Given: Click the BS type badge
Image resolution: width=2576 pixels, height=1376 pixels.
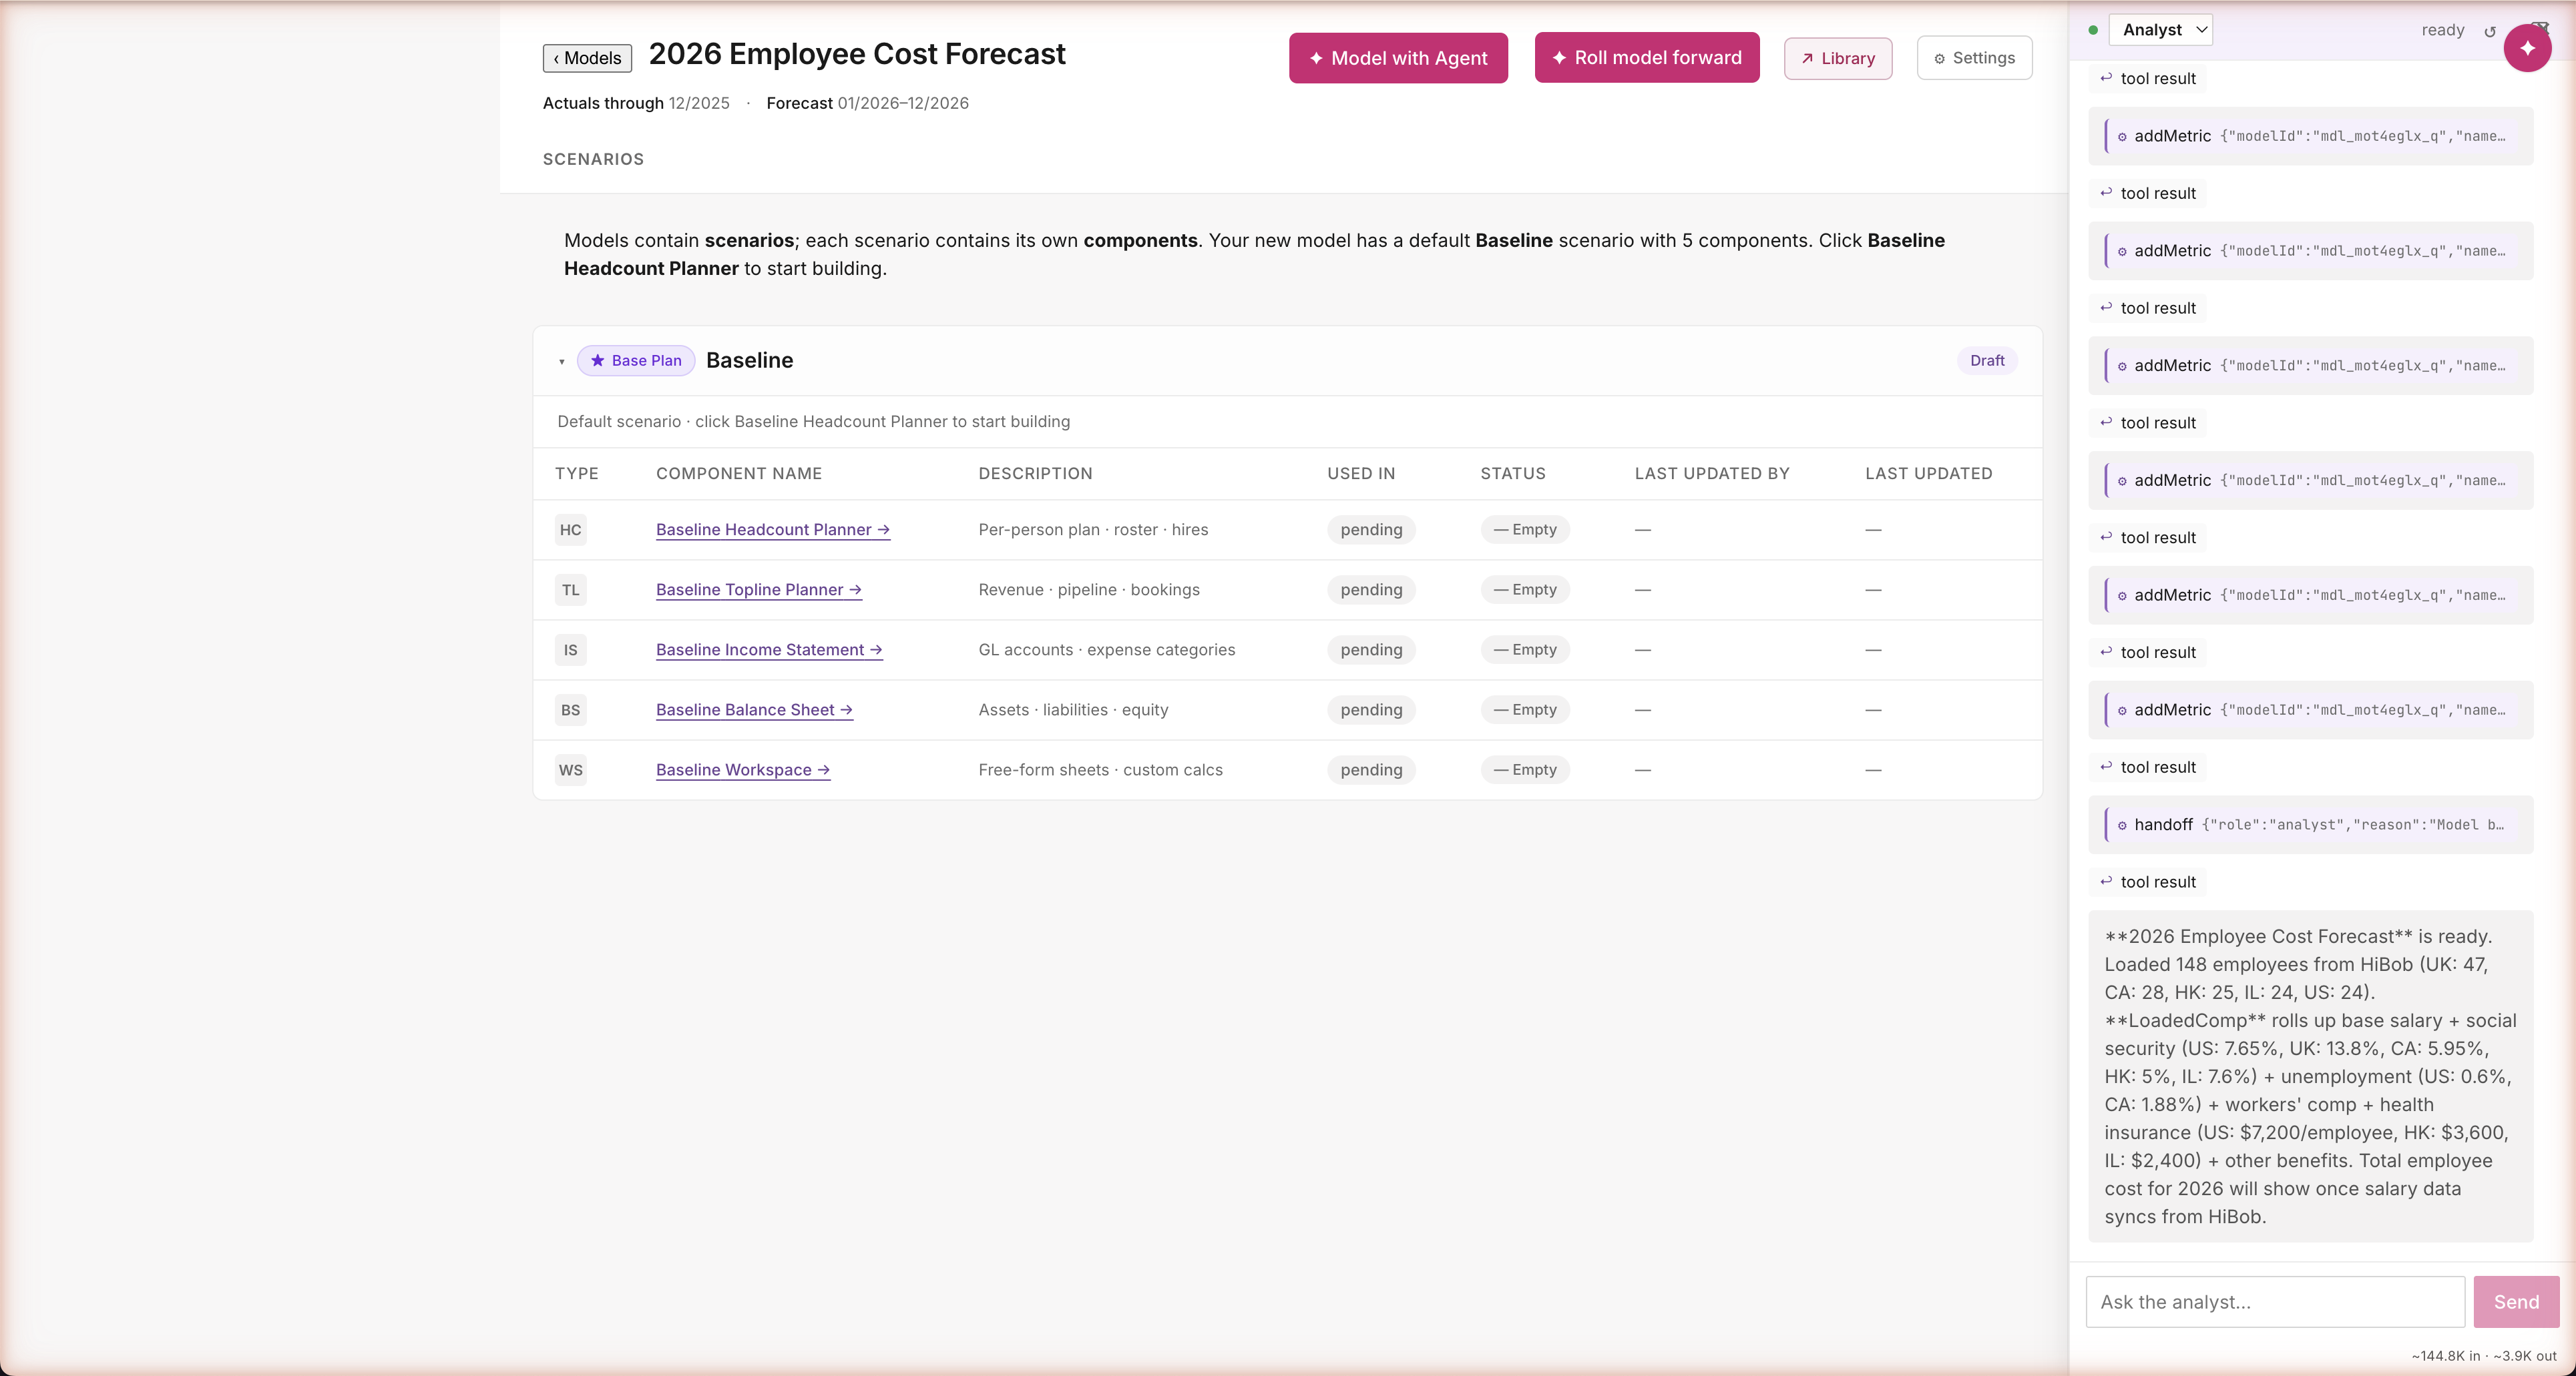Looking at the screenshot, I should (x=570, y=709).
